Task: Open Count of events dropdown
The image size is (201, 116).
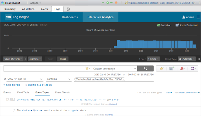Action: point(13,59)
